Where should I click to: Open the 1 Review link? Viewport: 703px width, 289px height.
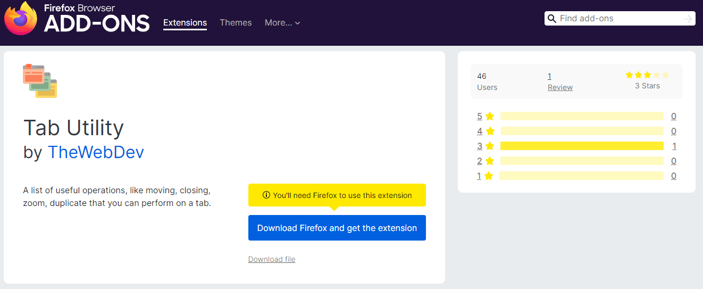(560, 81)
